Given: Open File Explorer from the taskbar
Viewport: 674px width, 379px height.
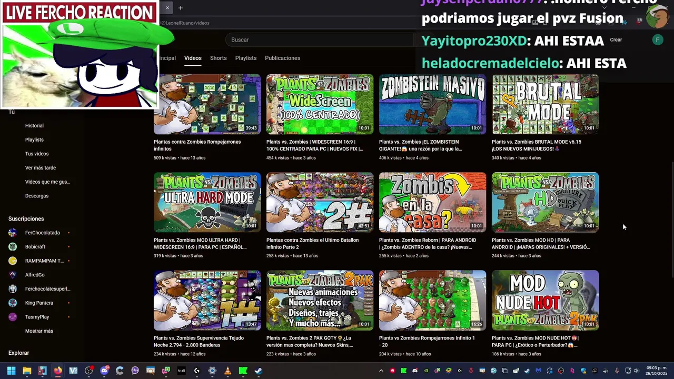Looking at the screenshot, I should tap(27, 371).
